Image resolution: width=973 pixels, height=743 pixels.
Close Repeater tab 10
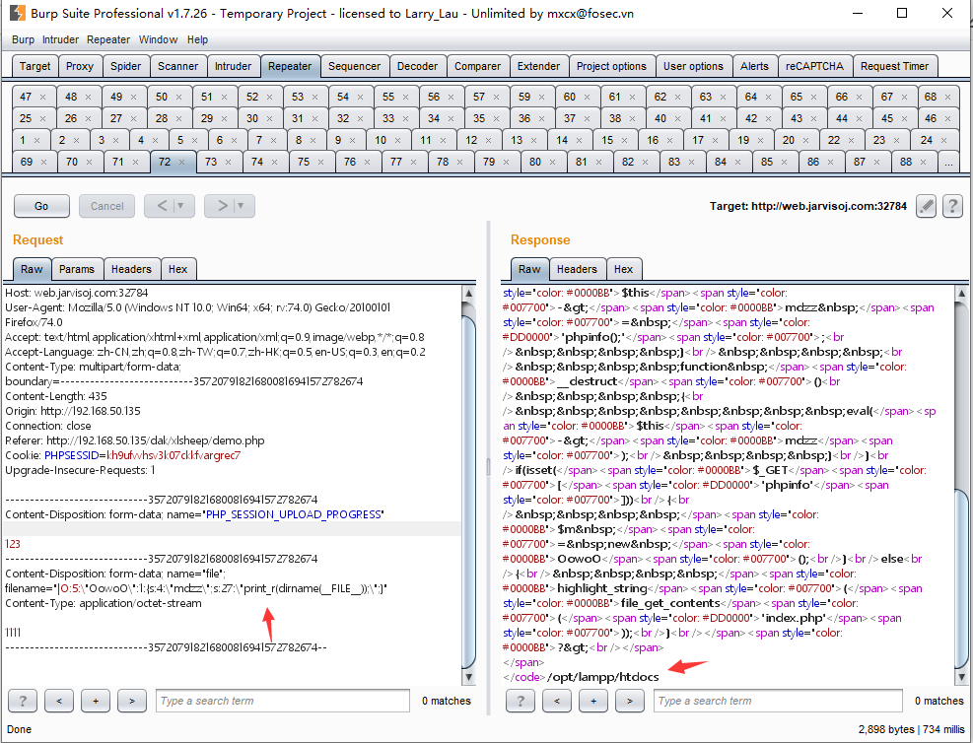coord(397,140)
